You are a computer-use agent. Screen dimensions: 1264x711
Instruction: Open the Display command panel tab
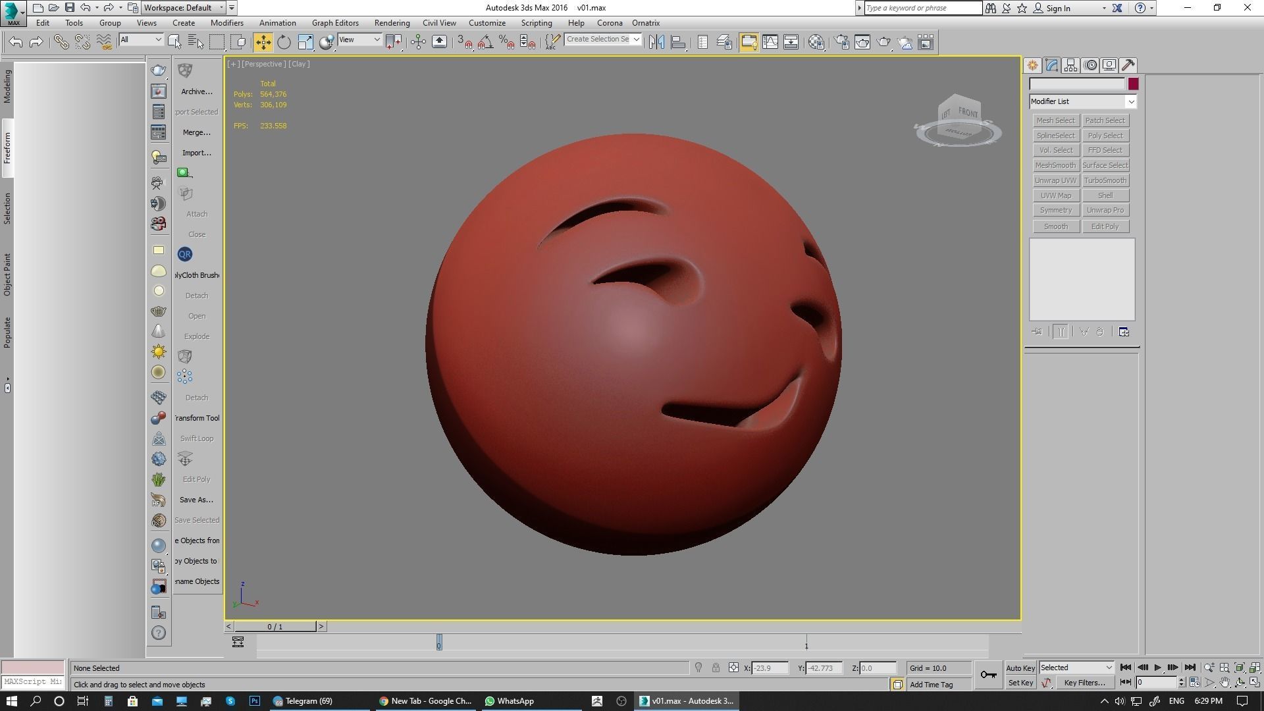1109,65
